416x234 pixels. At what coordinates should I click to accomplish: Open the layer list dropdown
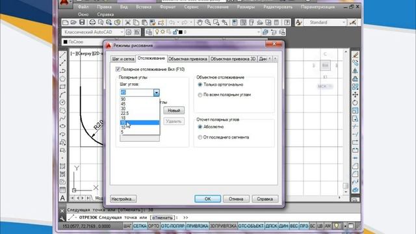coord(258,32)
